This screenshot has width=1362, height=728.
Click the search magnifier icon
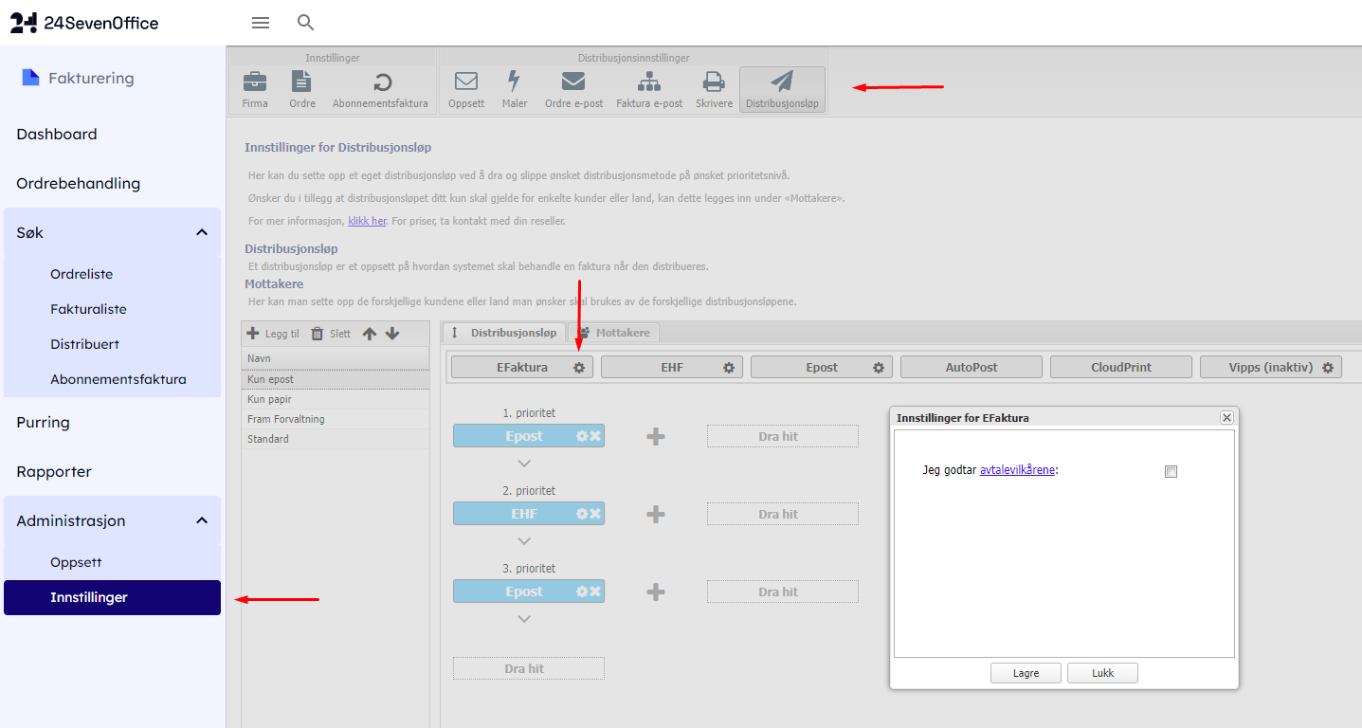305,23
